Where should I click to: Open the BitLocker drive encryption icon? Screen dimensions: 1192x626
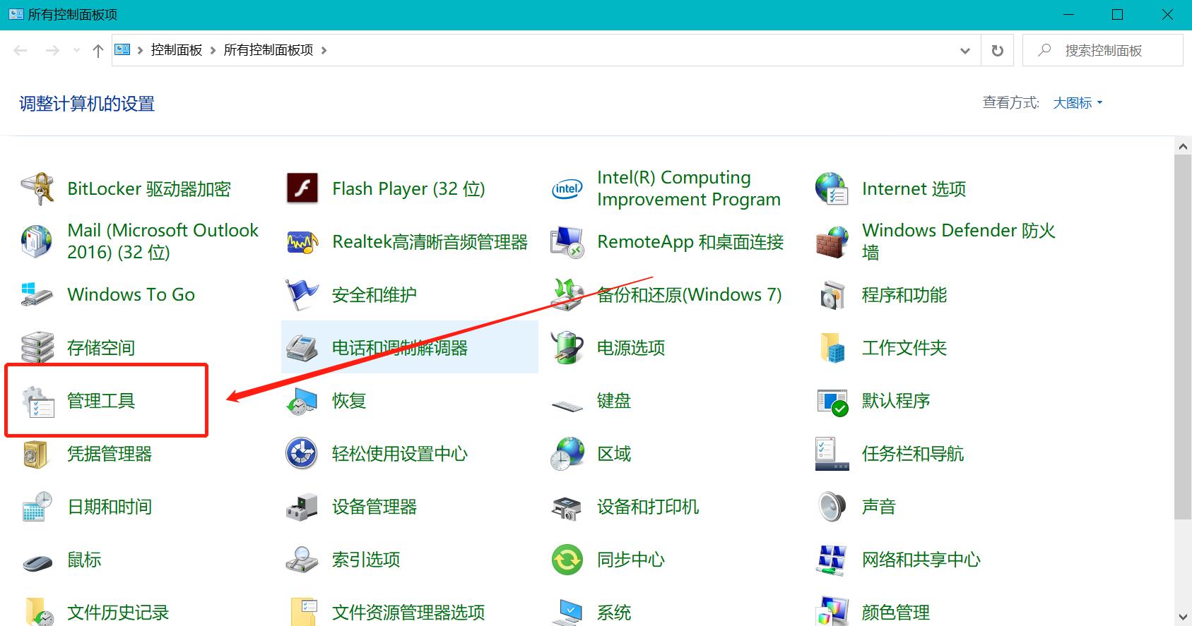[x=37, y=188]
